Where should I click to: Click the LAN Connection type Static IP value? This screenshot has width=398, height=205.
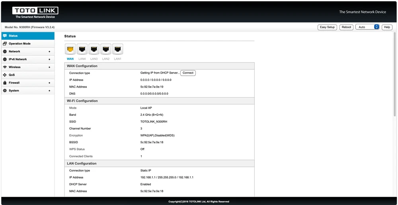pos(146,171)
